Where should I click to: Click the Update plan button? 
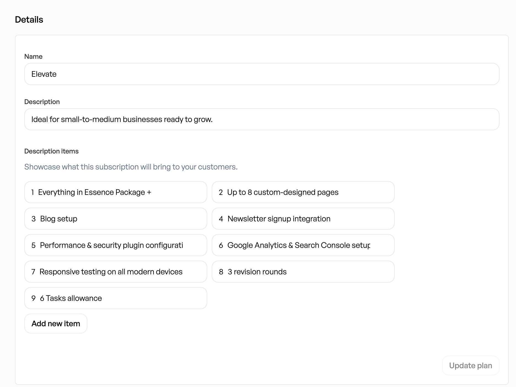pos(471,365)
